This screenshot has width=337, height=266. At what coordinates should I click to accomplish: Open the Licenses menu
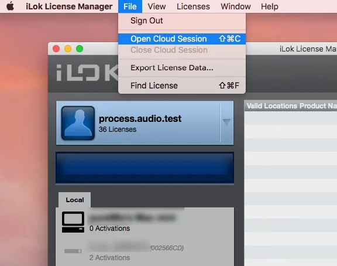click(x=193, y=6)
